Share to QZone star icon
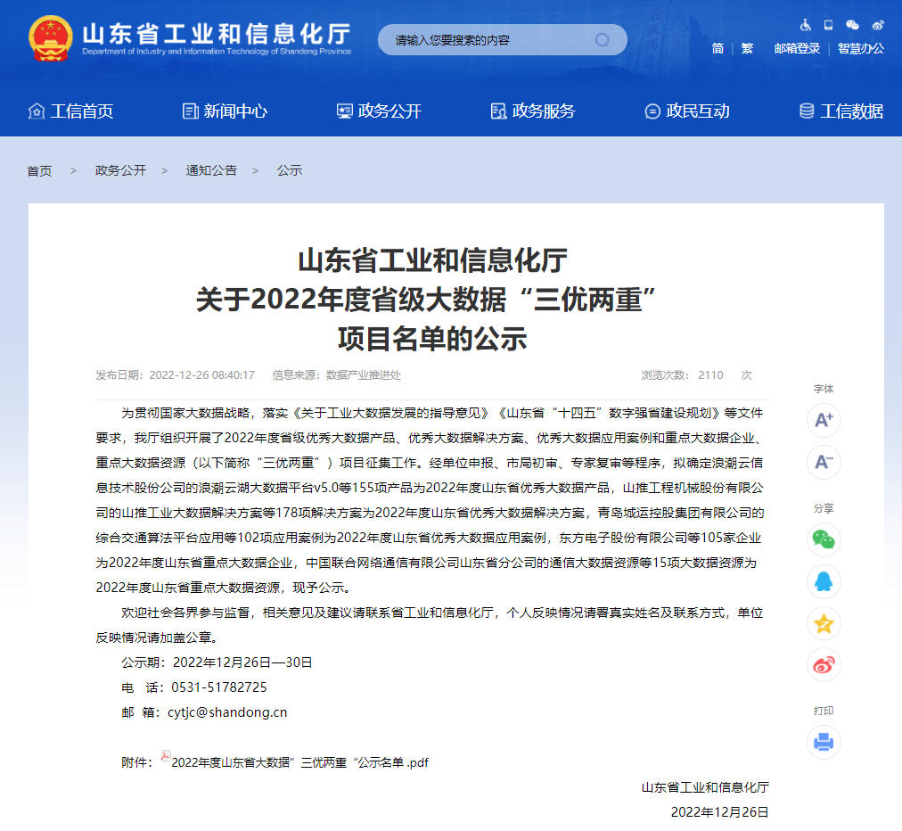Viewport: 902px width, 831px height. [x=824, y=623]
